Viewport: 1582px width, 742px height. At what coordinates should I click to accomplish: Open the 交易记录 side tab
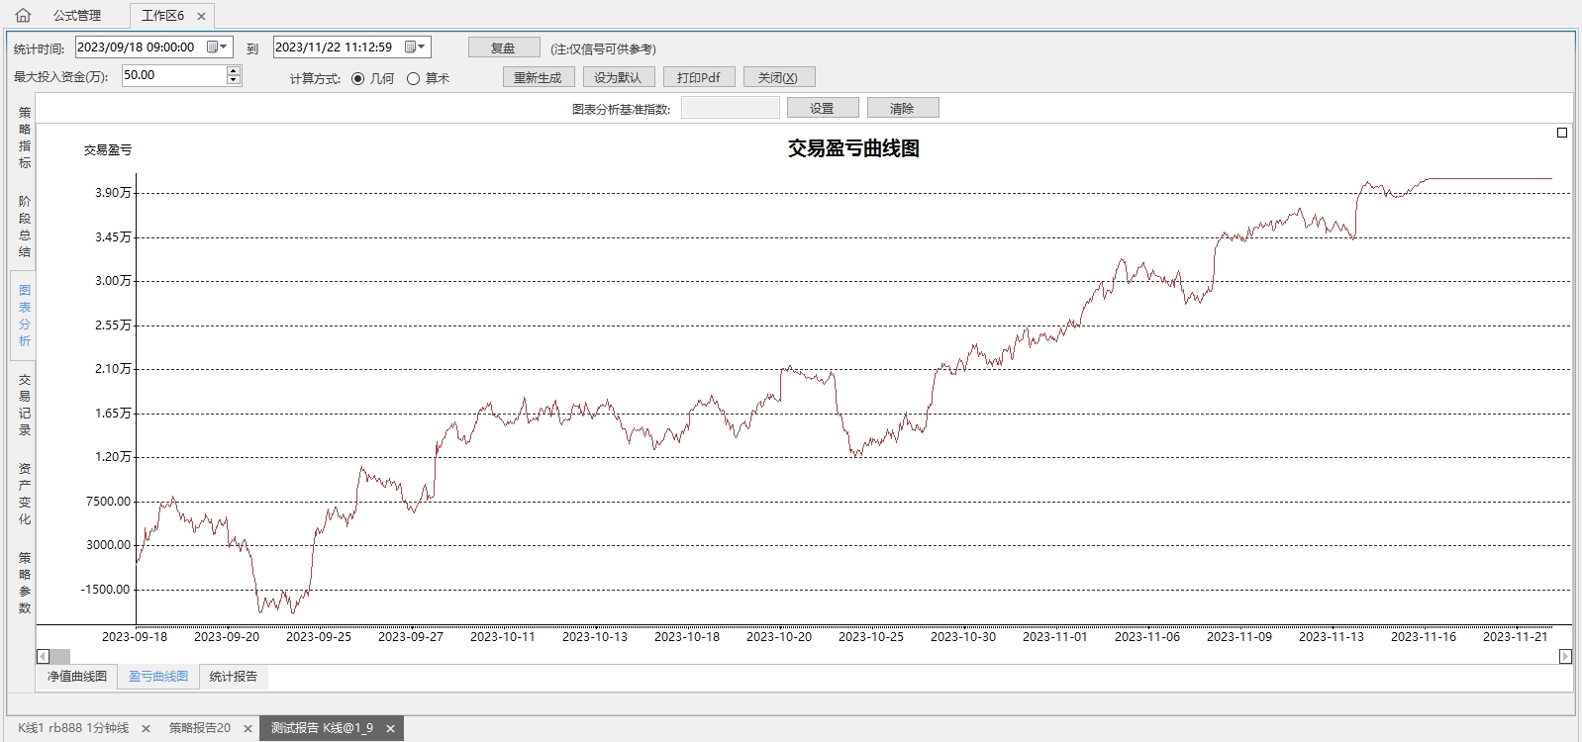click(x=25, y=405)
